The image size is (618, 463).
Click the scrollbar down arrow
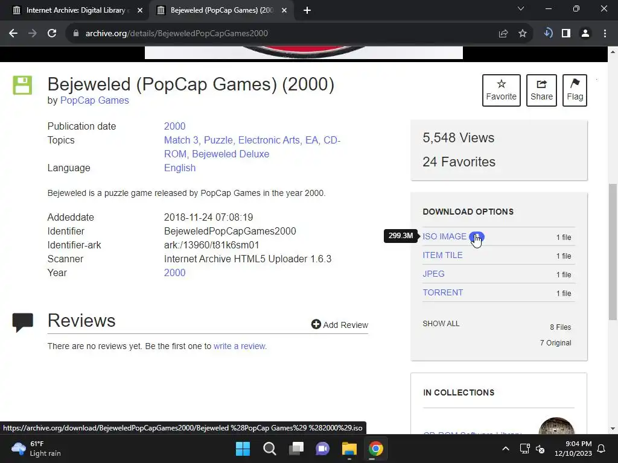click(613, 429)
